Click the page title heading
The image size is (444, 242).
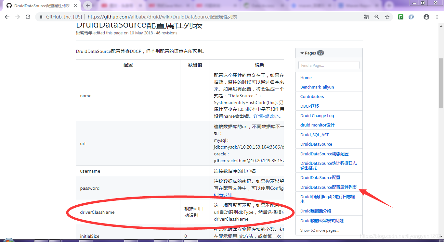click(139, 25)
